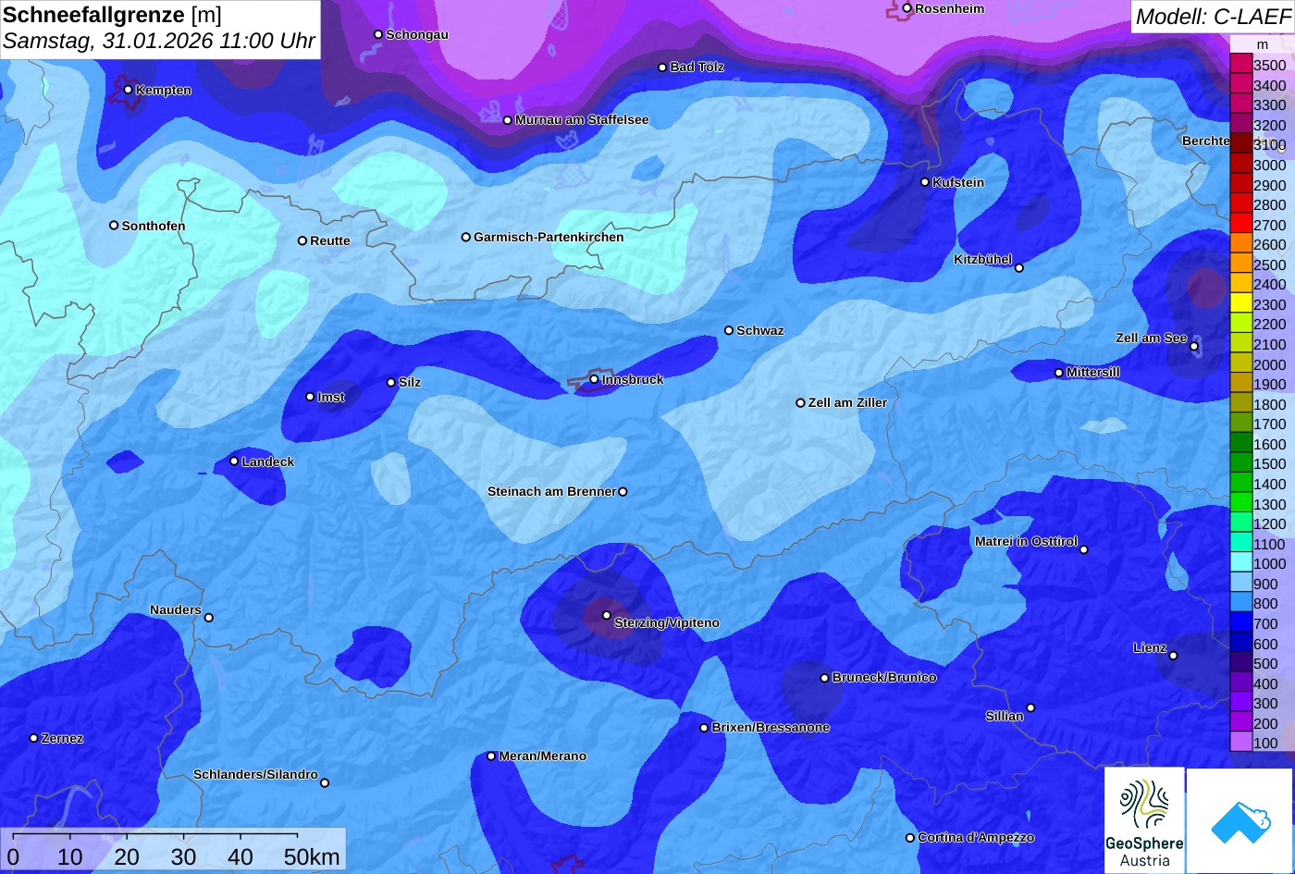Click the Nauders marker dot
1295x874 pixels.
pos(209,618)
